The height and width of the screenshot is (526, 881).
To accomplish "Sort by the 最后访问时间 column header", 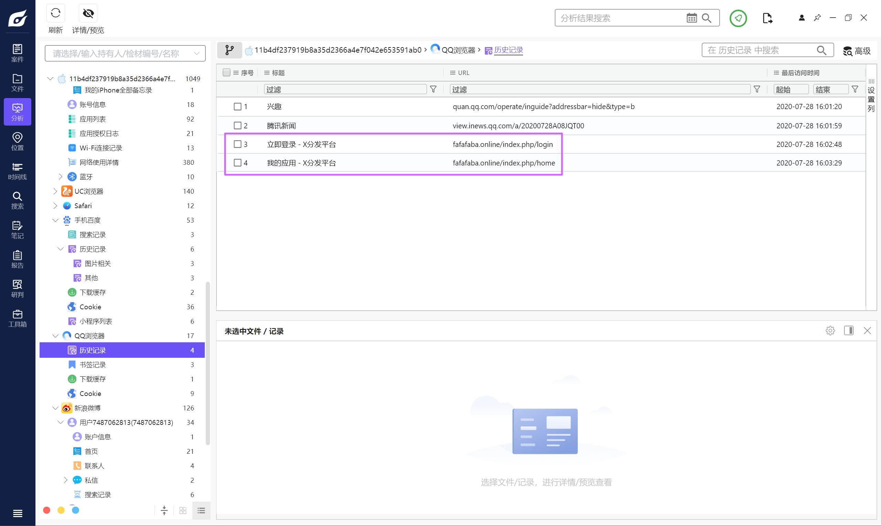I will (x=800, y=73).
